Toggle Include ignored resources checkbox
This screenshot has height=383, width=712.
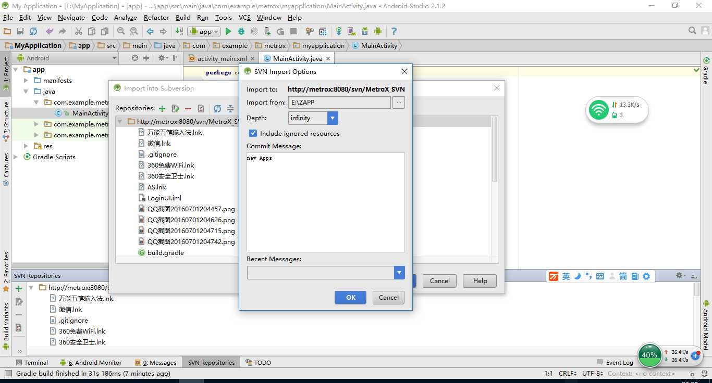253,133
